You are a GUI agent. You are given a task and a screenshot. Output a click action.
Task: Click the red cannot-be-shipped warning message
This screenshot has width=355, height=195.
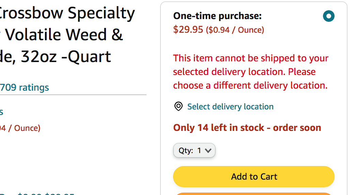(x=251, y=72)
